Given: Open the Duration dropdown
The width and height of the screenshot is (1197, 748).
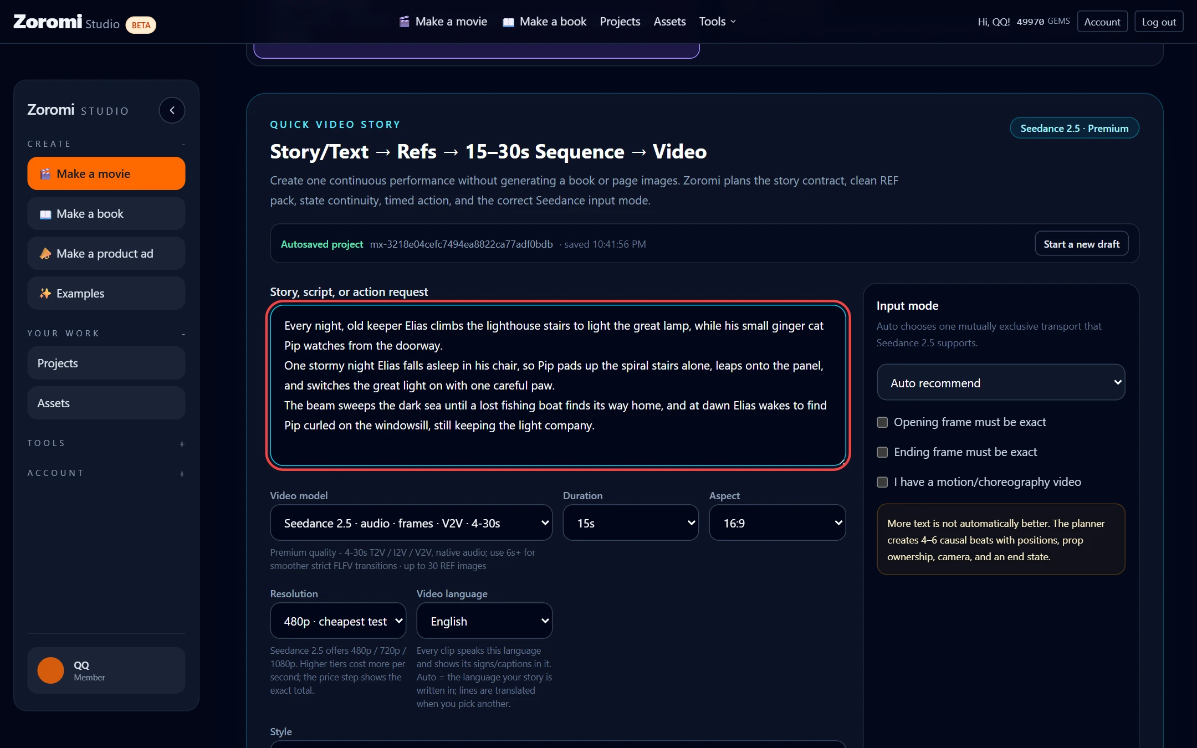Looking at the screenshot, I should tap(631, 522).
